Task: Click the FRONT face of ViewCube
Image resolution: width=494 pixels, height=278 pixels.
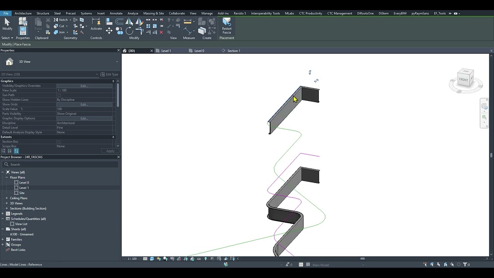Action: tap(464, 80)
